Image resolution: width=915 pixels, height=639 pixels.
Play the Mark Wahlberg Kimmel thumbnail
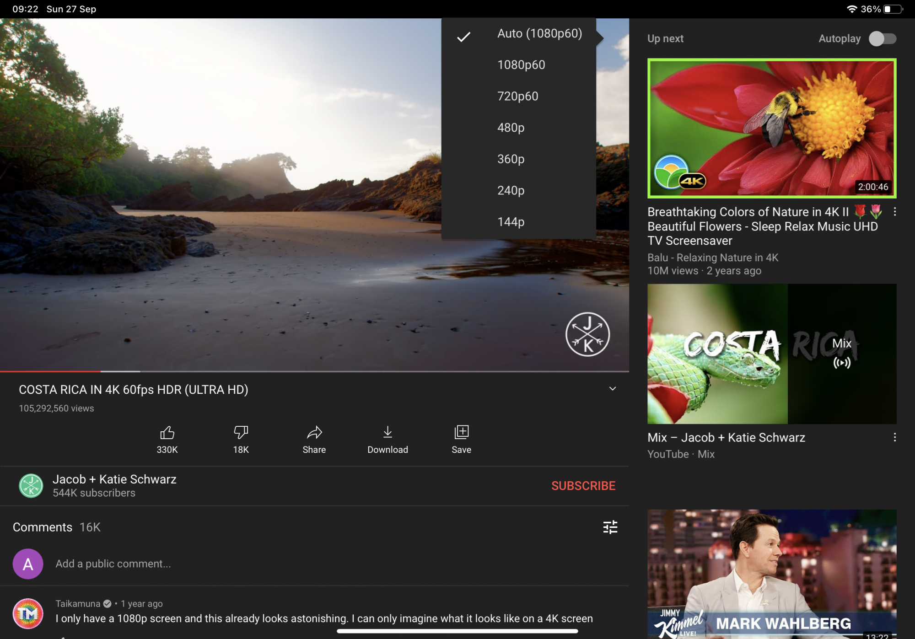coord(772,574)
